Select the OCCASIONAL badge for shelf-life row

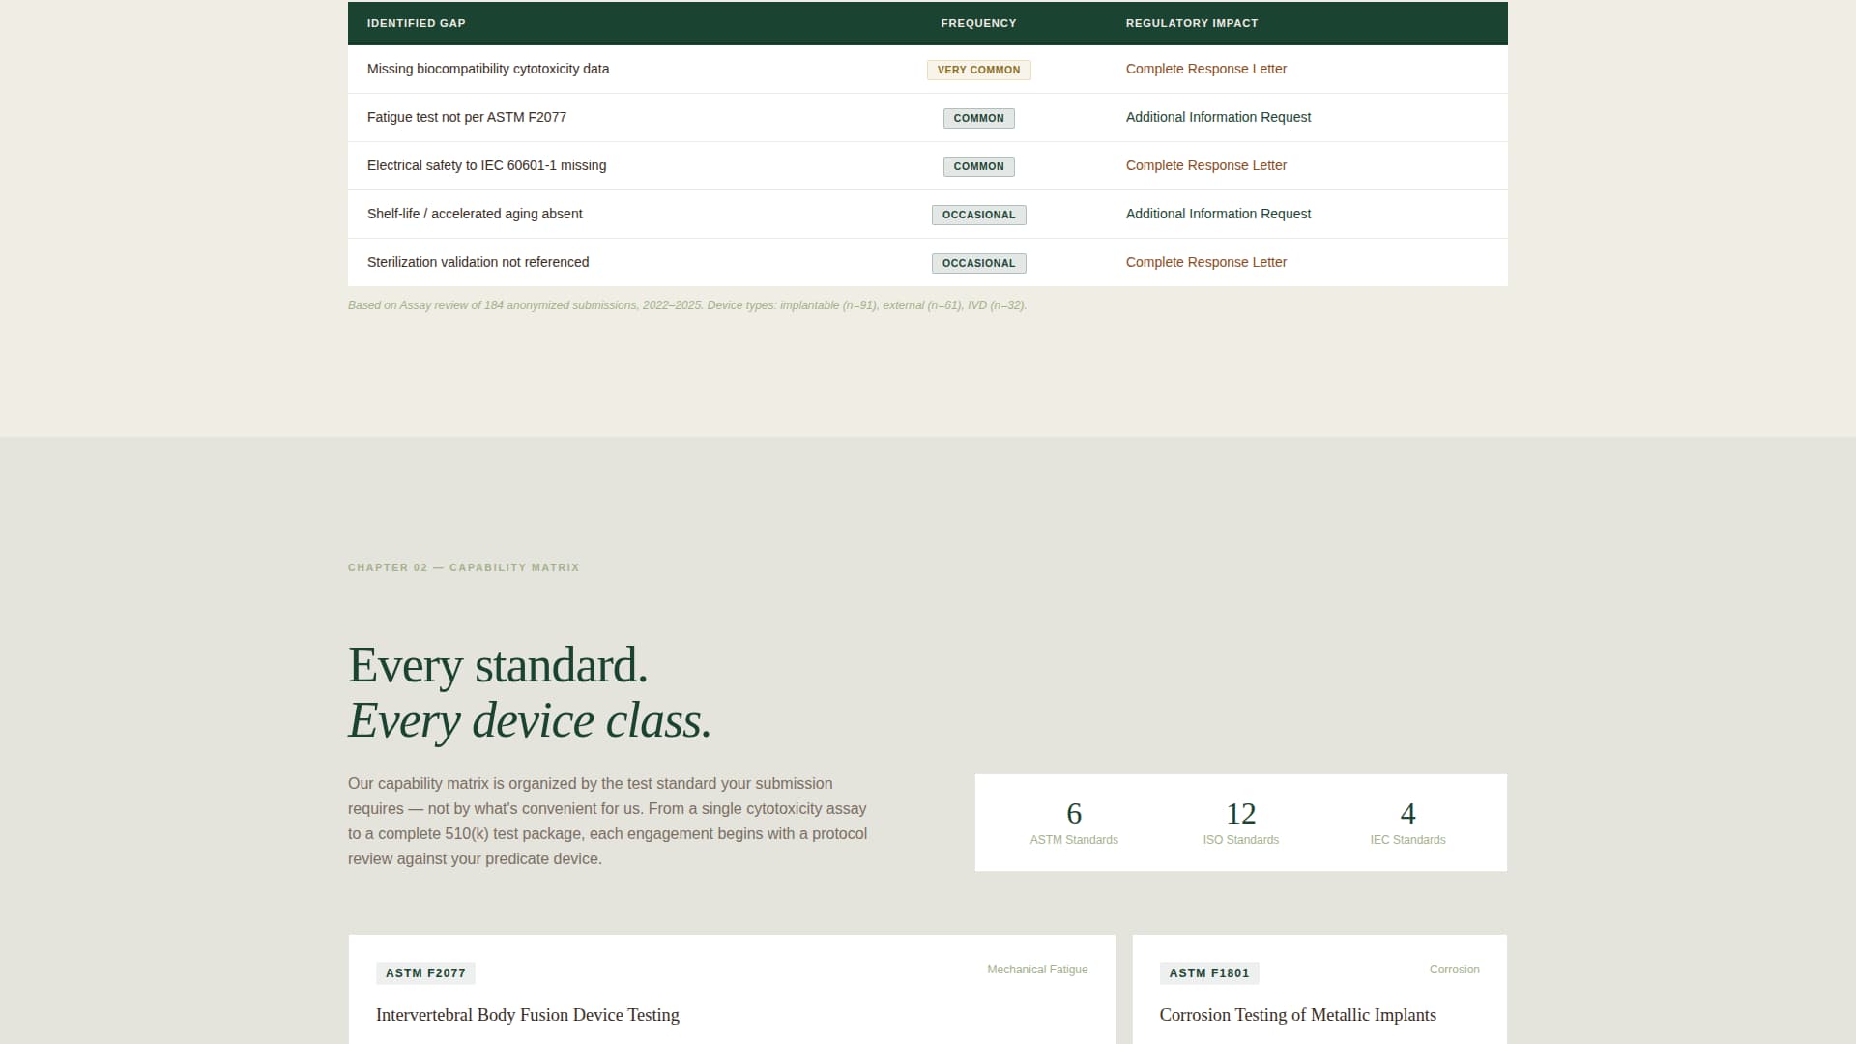click(x=978, y=215)
